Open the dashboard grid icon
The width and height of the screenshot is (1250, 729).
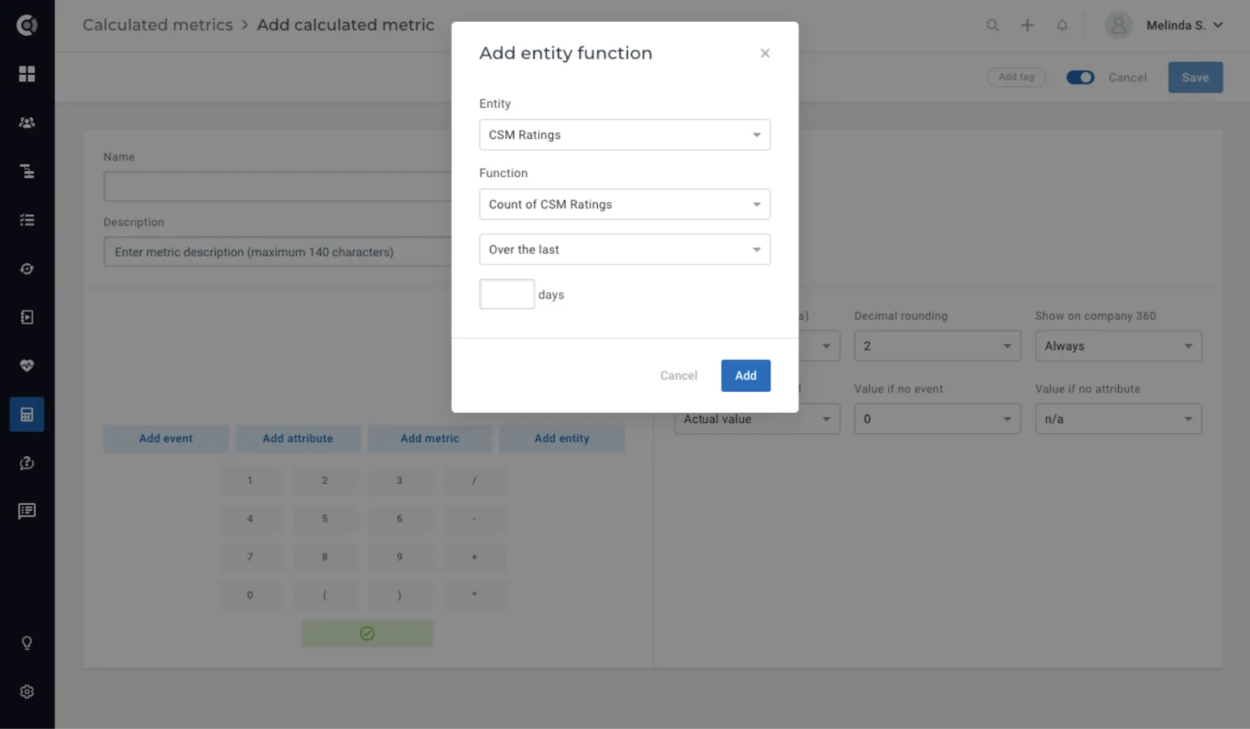click(x=27, y=73)
